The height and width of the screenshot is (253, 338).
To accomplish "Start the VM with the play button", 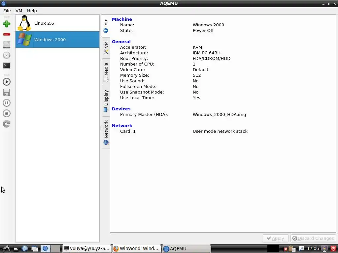I will pyautogui.click(x=7, y=82).
